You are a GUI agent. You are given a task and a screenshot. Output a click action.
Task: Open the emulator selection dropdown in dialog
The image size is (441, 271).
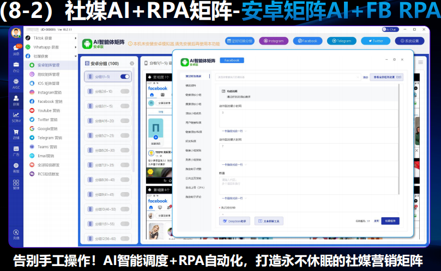(x=288, y=77)
